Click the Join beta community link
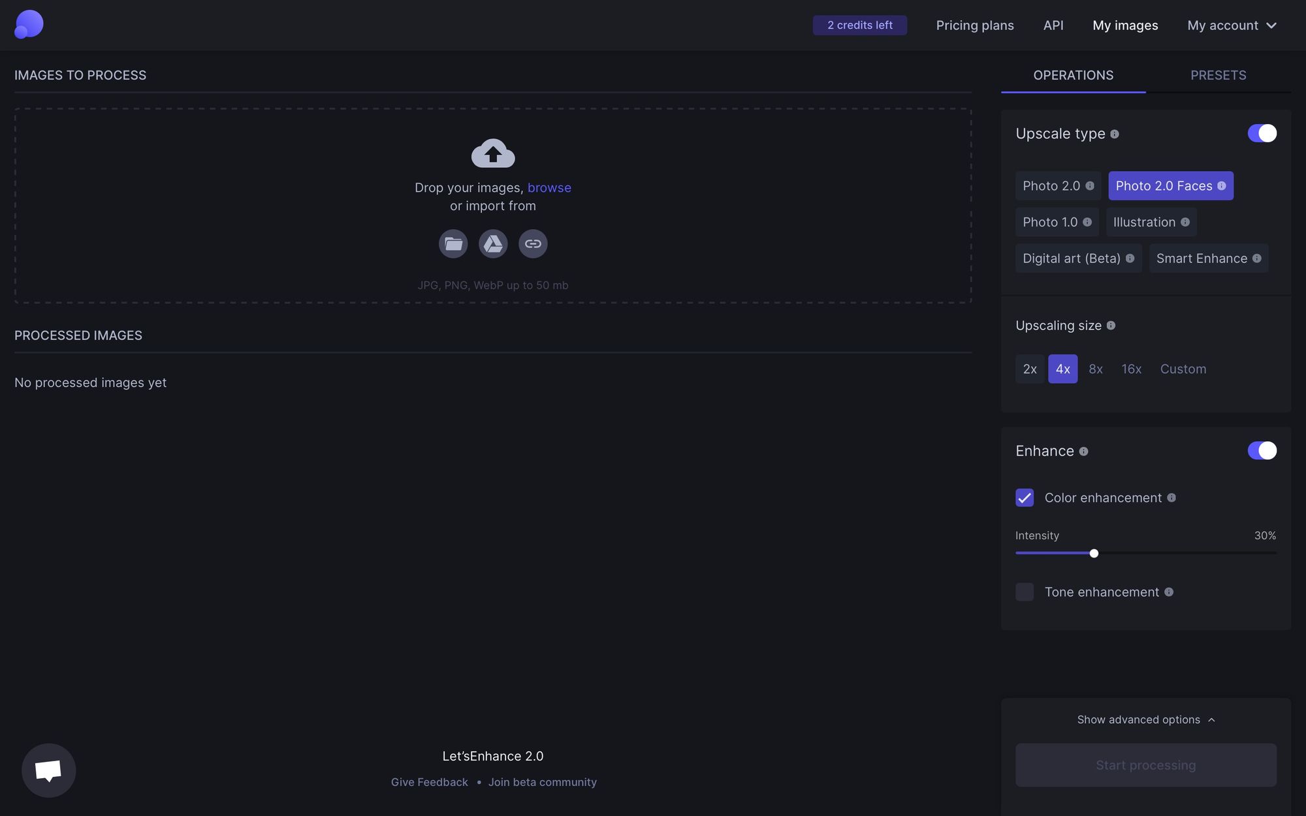1306x816 pixels. [x=543, y=781]
